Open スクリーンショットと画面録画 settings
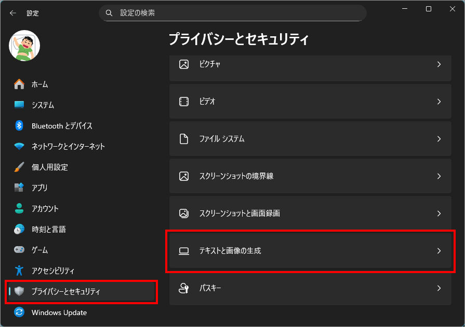The height and width of the screenshot is (327, 465). pos(310,214)
